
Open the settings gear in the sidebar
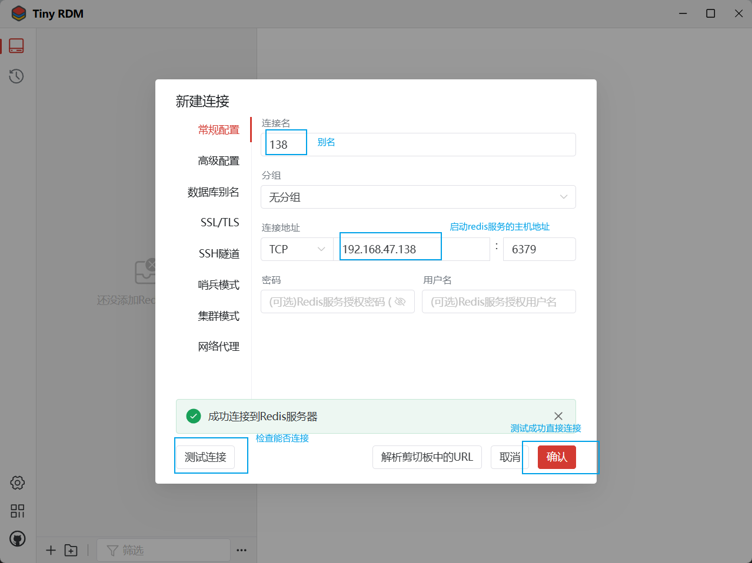click(18, 482)
